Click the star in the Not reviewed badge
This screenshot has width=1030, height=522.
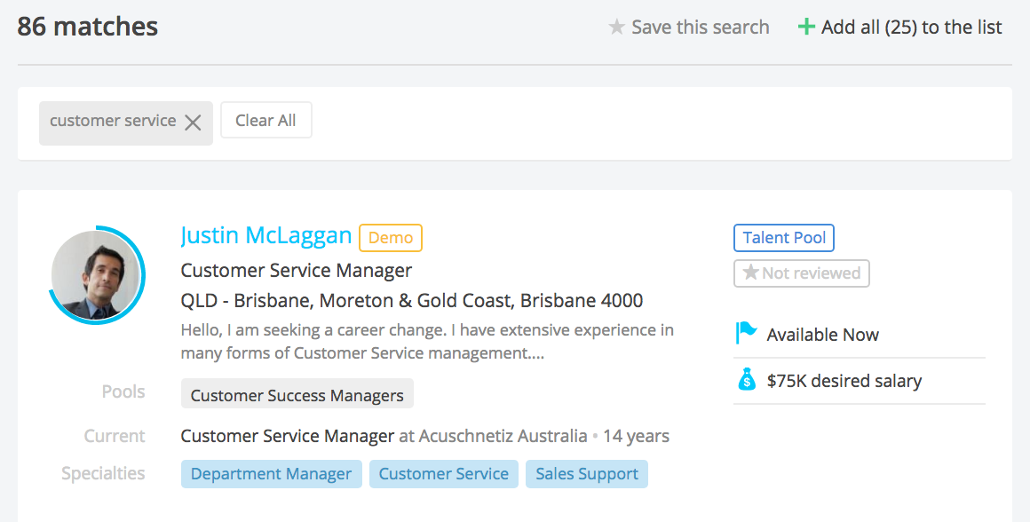[750, 273]
